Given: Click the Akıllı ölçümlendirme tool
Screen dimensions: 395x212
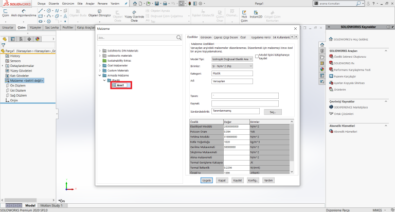Looking at the screenshot, I should click(25, 12).
